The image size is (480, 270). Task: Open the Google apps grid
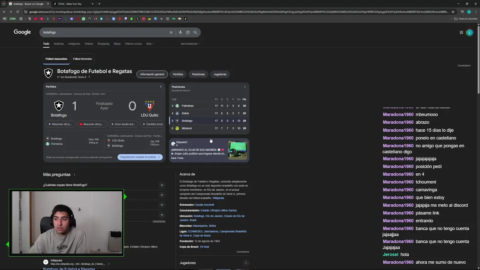point(461,32)
